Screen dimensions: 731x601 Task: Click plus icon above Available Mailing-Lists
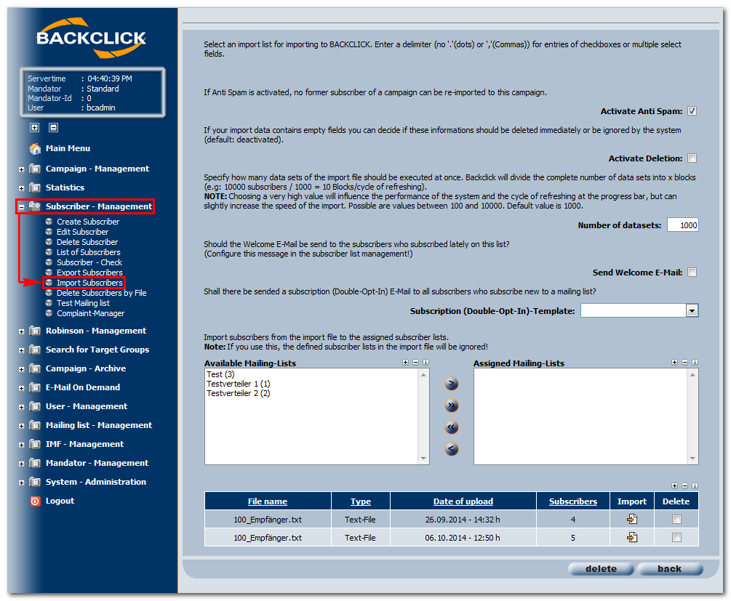406,363
